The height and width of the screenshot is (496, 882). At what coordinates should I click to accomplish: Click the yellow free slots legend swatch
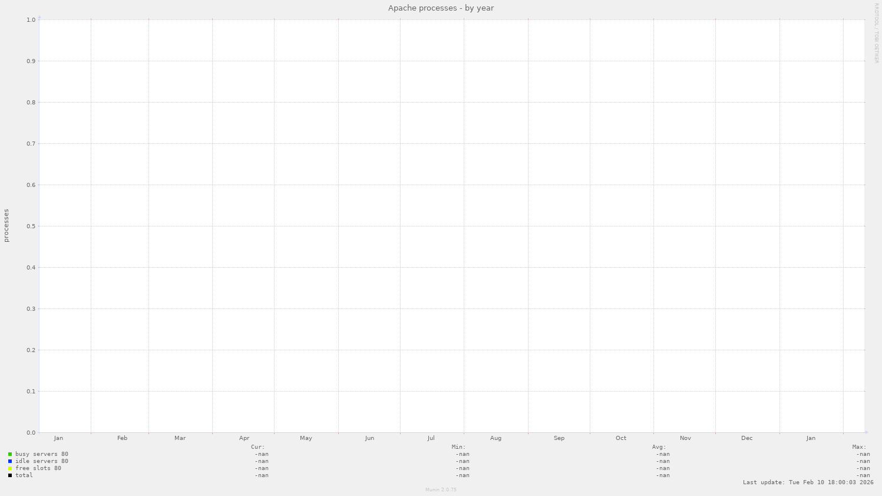tap(10, 468)
